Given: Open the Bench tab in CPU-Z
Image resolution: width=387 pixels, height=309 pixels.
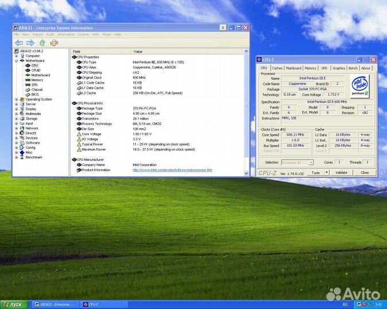Looking at the screenshot, I should coord(353,68).
